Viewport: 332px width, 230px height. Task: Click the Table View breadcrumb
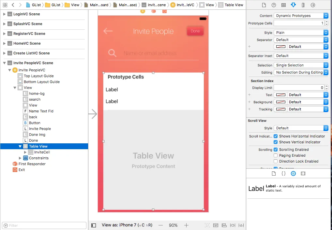click(x=231, y=5)
